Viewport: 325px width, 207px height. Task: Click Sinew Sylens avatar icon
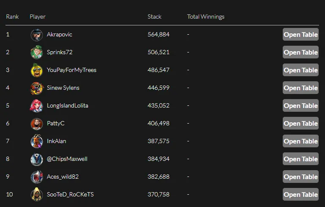coord(37,88)
